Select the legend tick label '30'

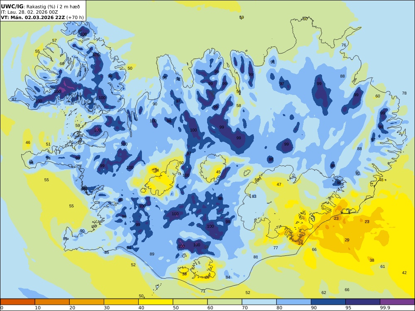pos(107,308)
